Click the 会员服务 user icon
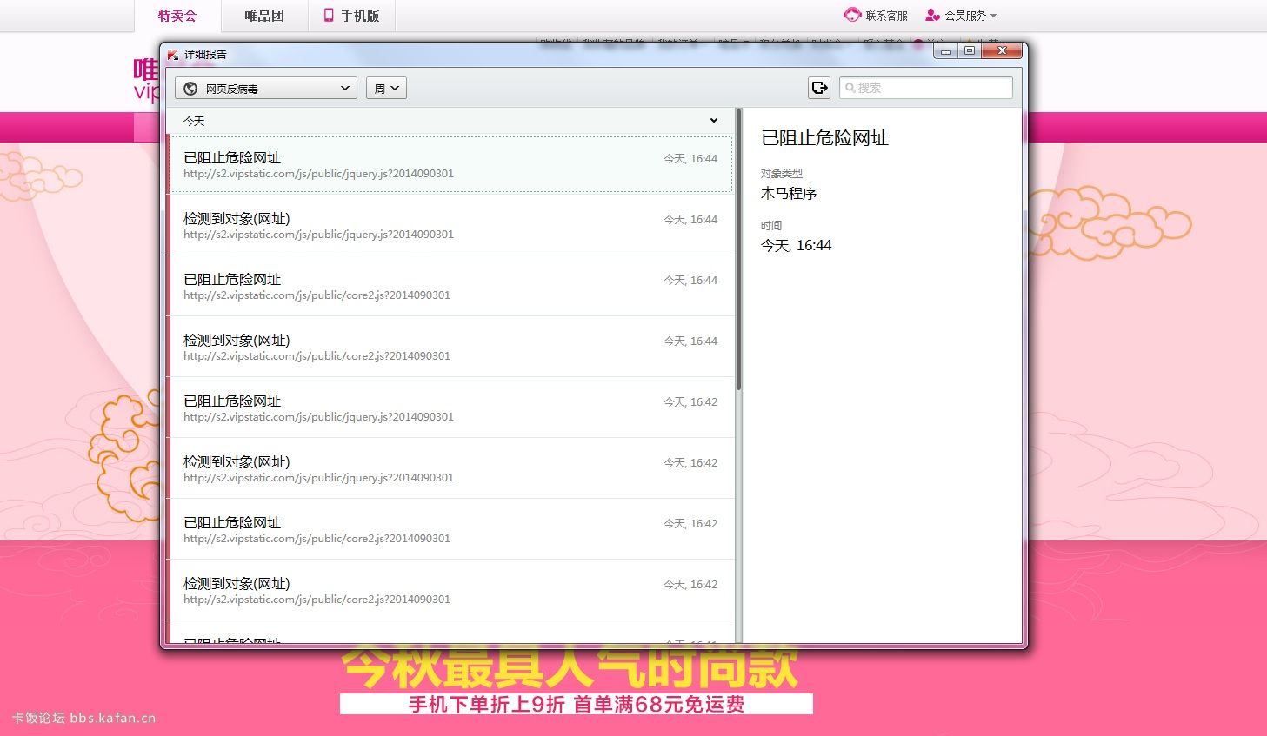The image size is (1267, 736). pos(932,15)
